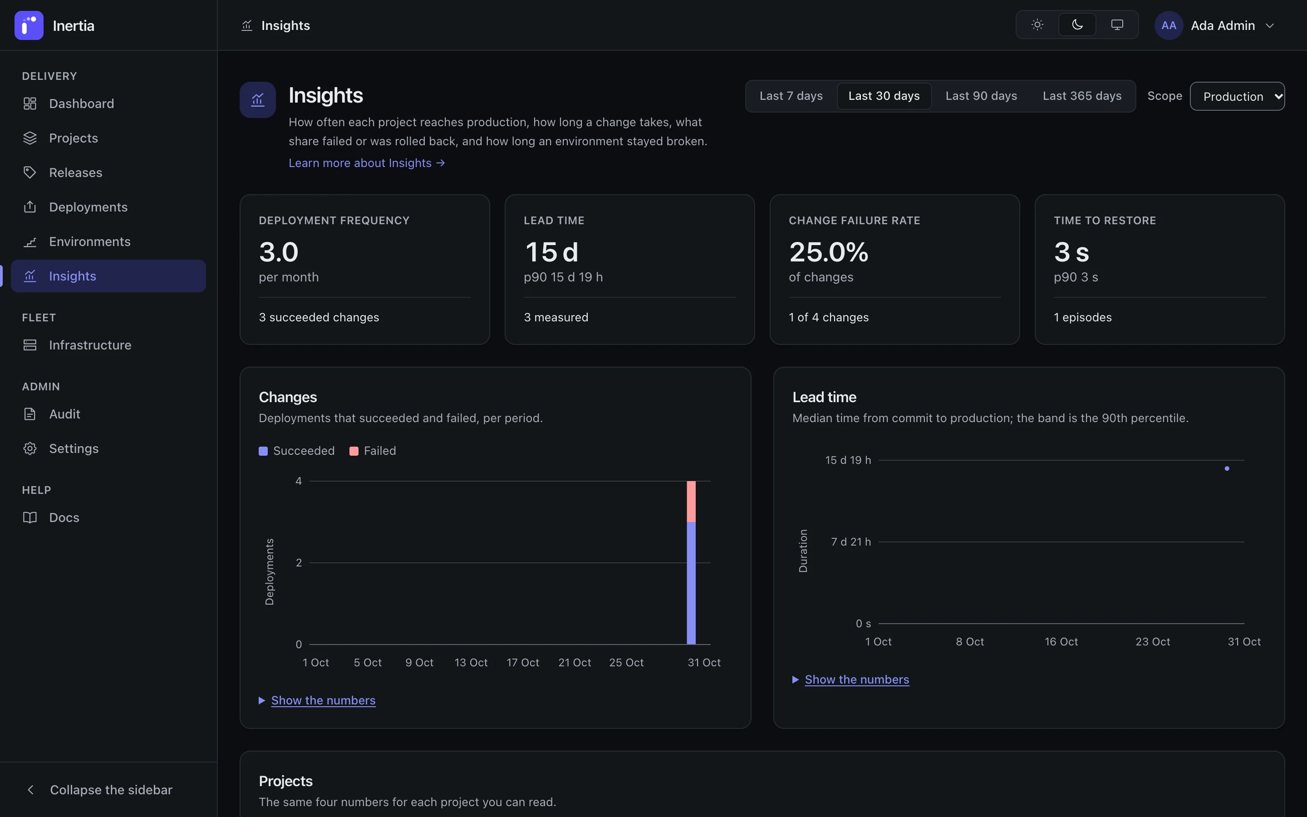Switch to light theme sun icon
The width and height of the screenshot is (1307, 817).
[x=1037, y=25]
